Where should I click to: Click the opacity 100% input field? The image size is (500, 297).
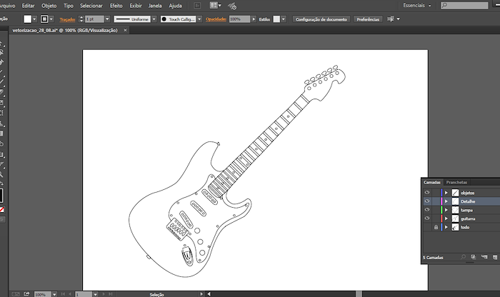pos(239,19)
